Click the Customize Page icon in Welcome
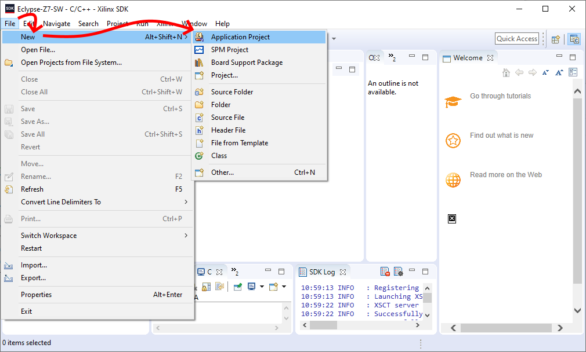586x352 pixels. coord(573,72)
